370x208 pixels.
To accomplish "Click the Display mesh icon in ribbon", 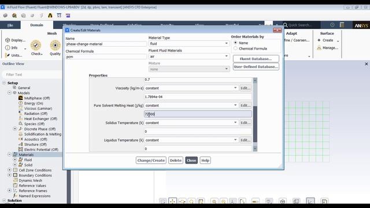I will pyautogui.click(x=8, y=40).
